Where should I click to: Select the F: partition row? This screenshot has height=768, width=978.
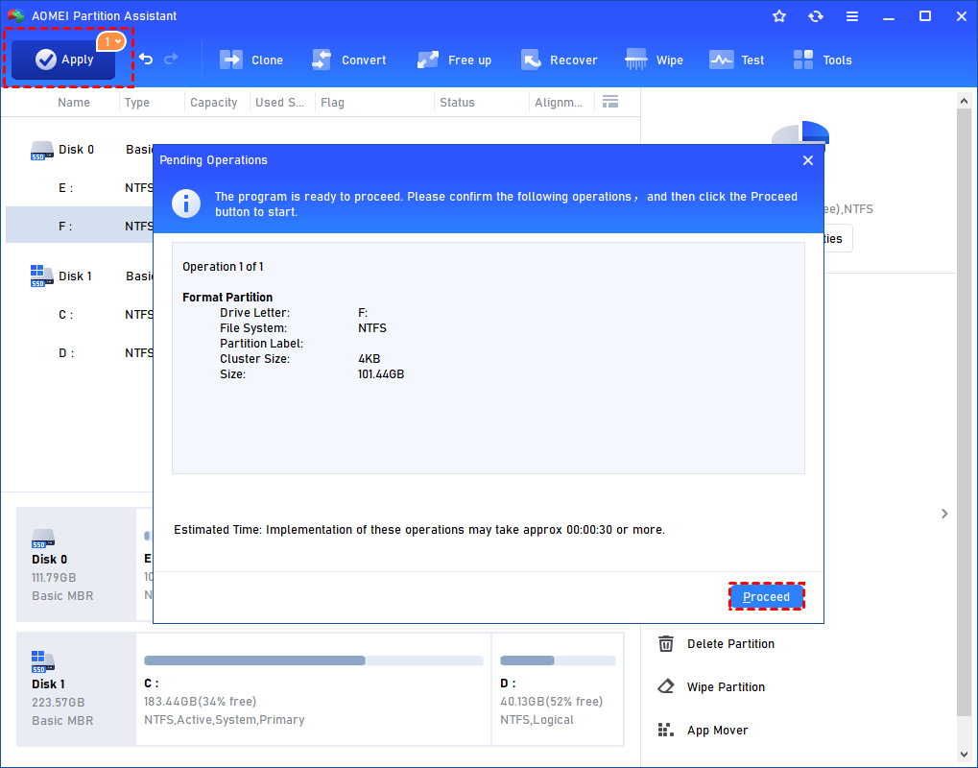[80, 226]
